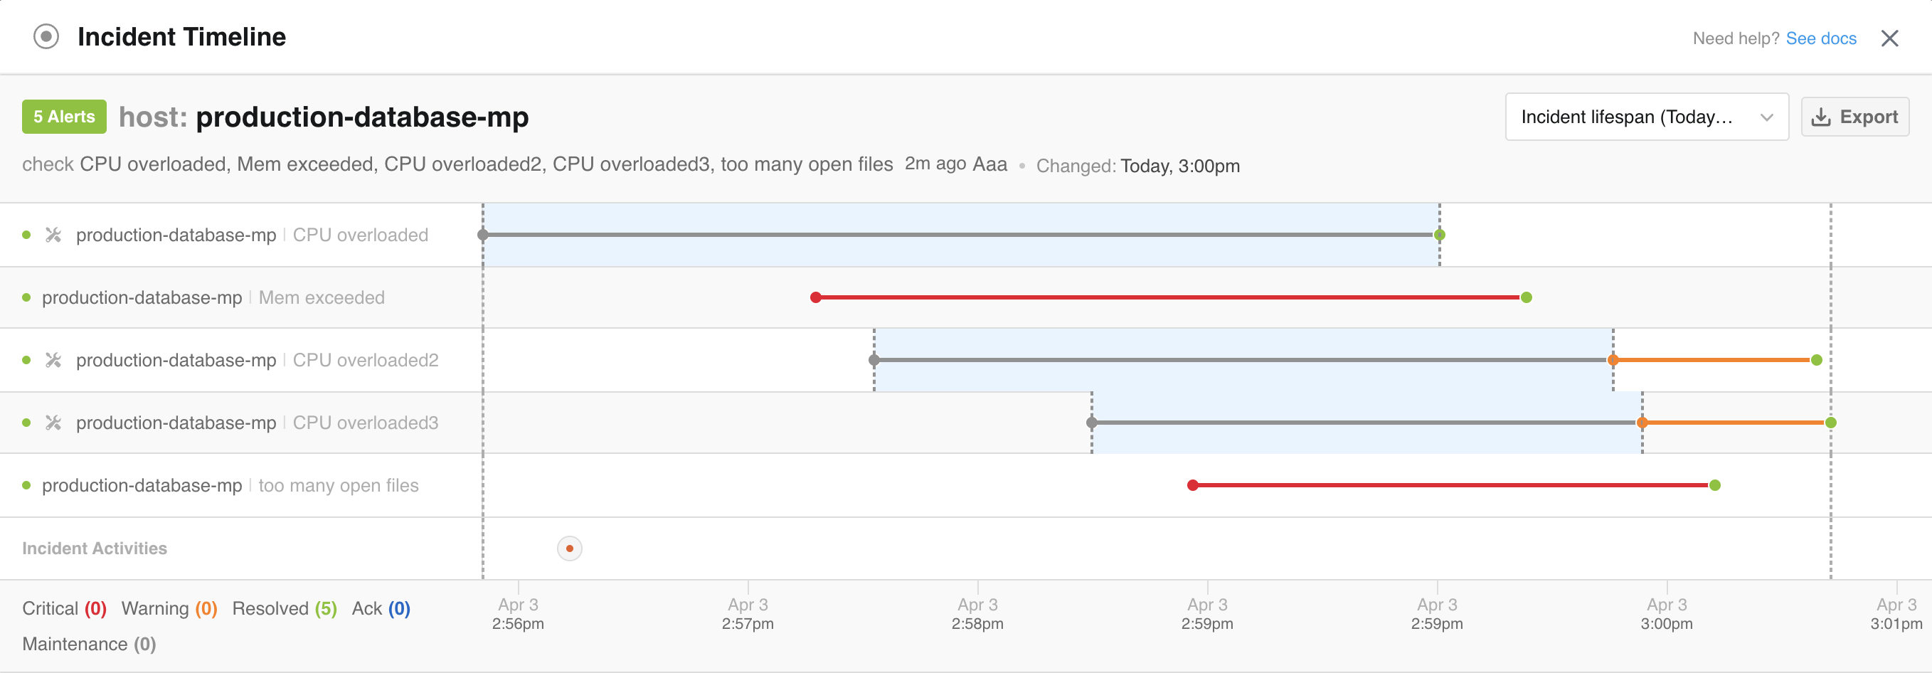The width and height of the screenshot is (1932, 673).
Task: Open the See docs help link
Action: point(1822,38)
